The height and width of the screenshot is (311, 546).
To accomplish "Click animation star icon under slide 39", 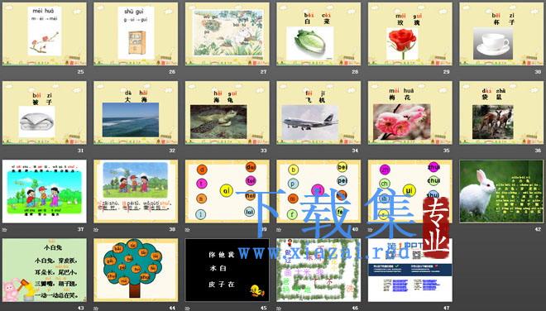I will tap(187, 229).
